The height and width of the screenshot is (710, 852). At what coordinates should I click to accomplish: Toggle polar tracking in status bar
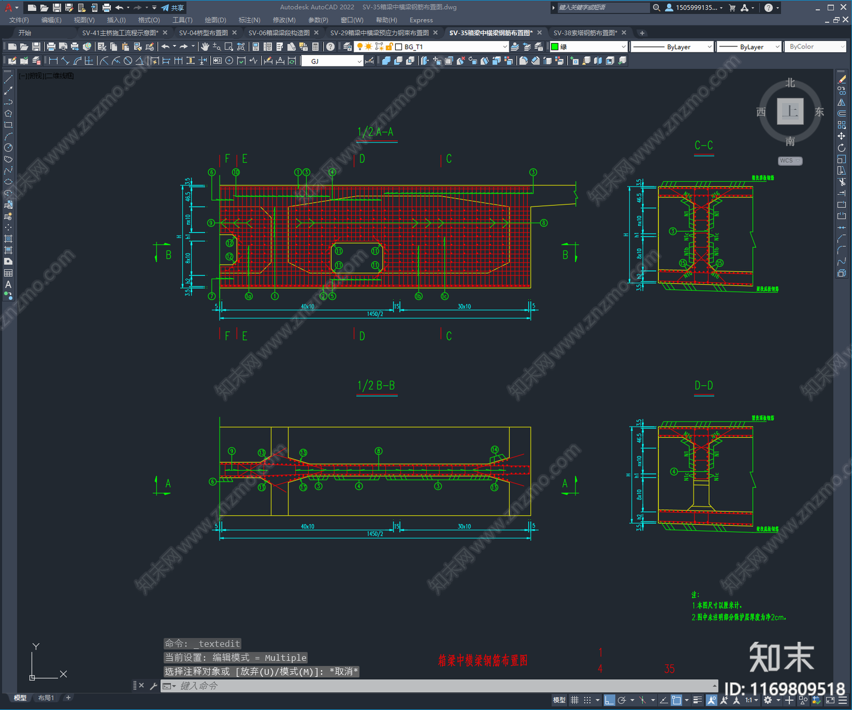pos(621,700)
